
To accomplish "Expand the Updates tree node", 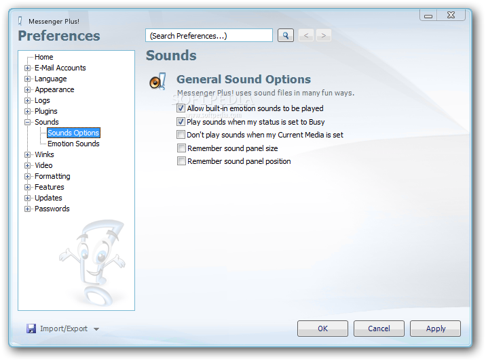I will click(x=28, y=198).
